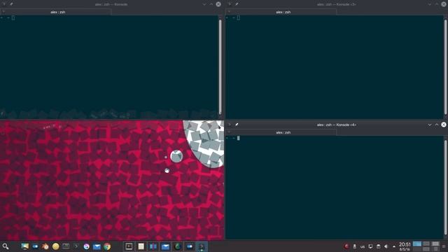This screenshot has width=448, height=252.
Task: Switch to the blue split-window task entry
Action: (x=153, y=246)
